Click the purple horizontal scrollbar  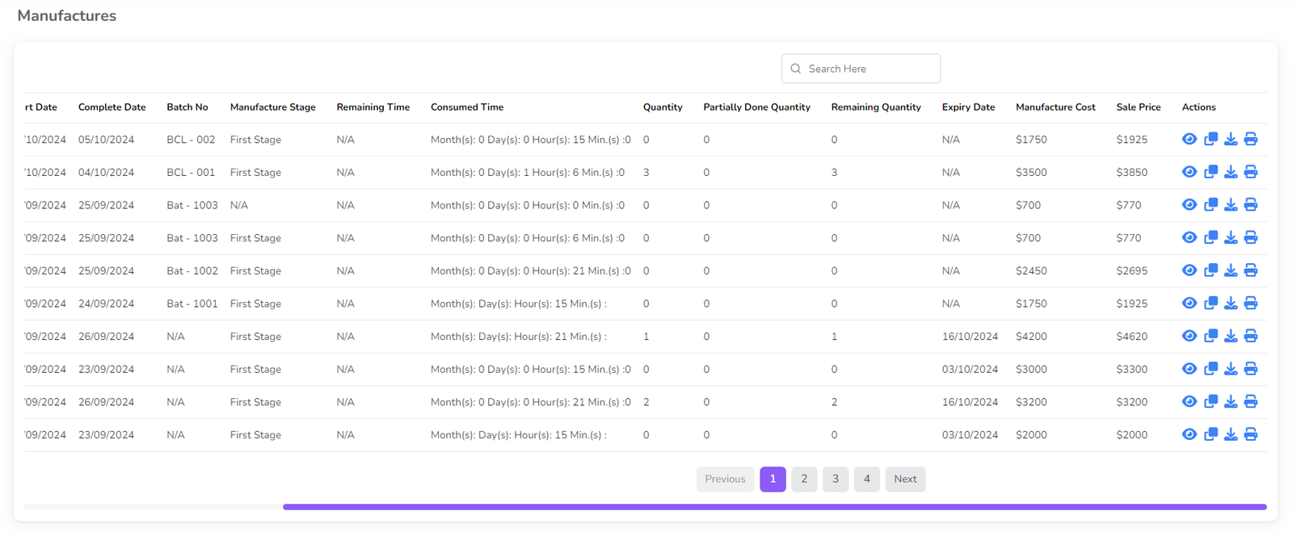pos(774,507)
